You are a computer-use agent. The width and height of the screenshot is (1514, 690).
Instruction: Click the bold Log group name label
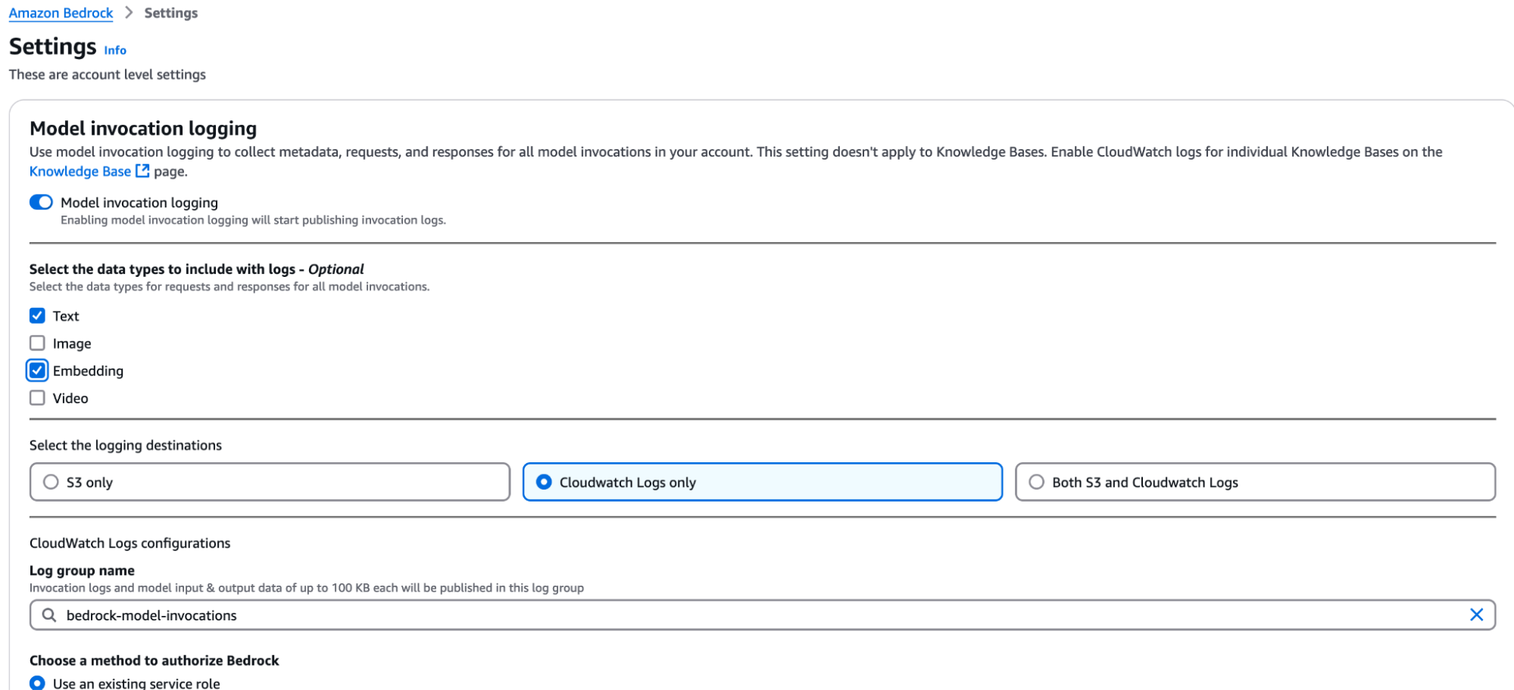(82, 570)
